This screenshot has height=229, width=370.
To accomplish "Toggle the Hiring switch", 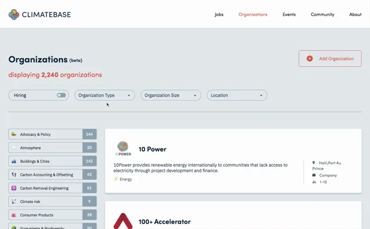I will pos(61,95).
